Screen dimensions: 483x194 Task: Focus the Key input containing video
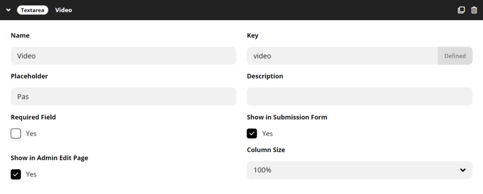click(342, 56)
